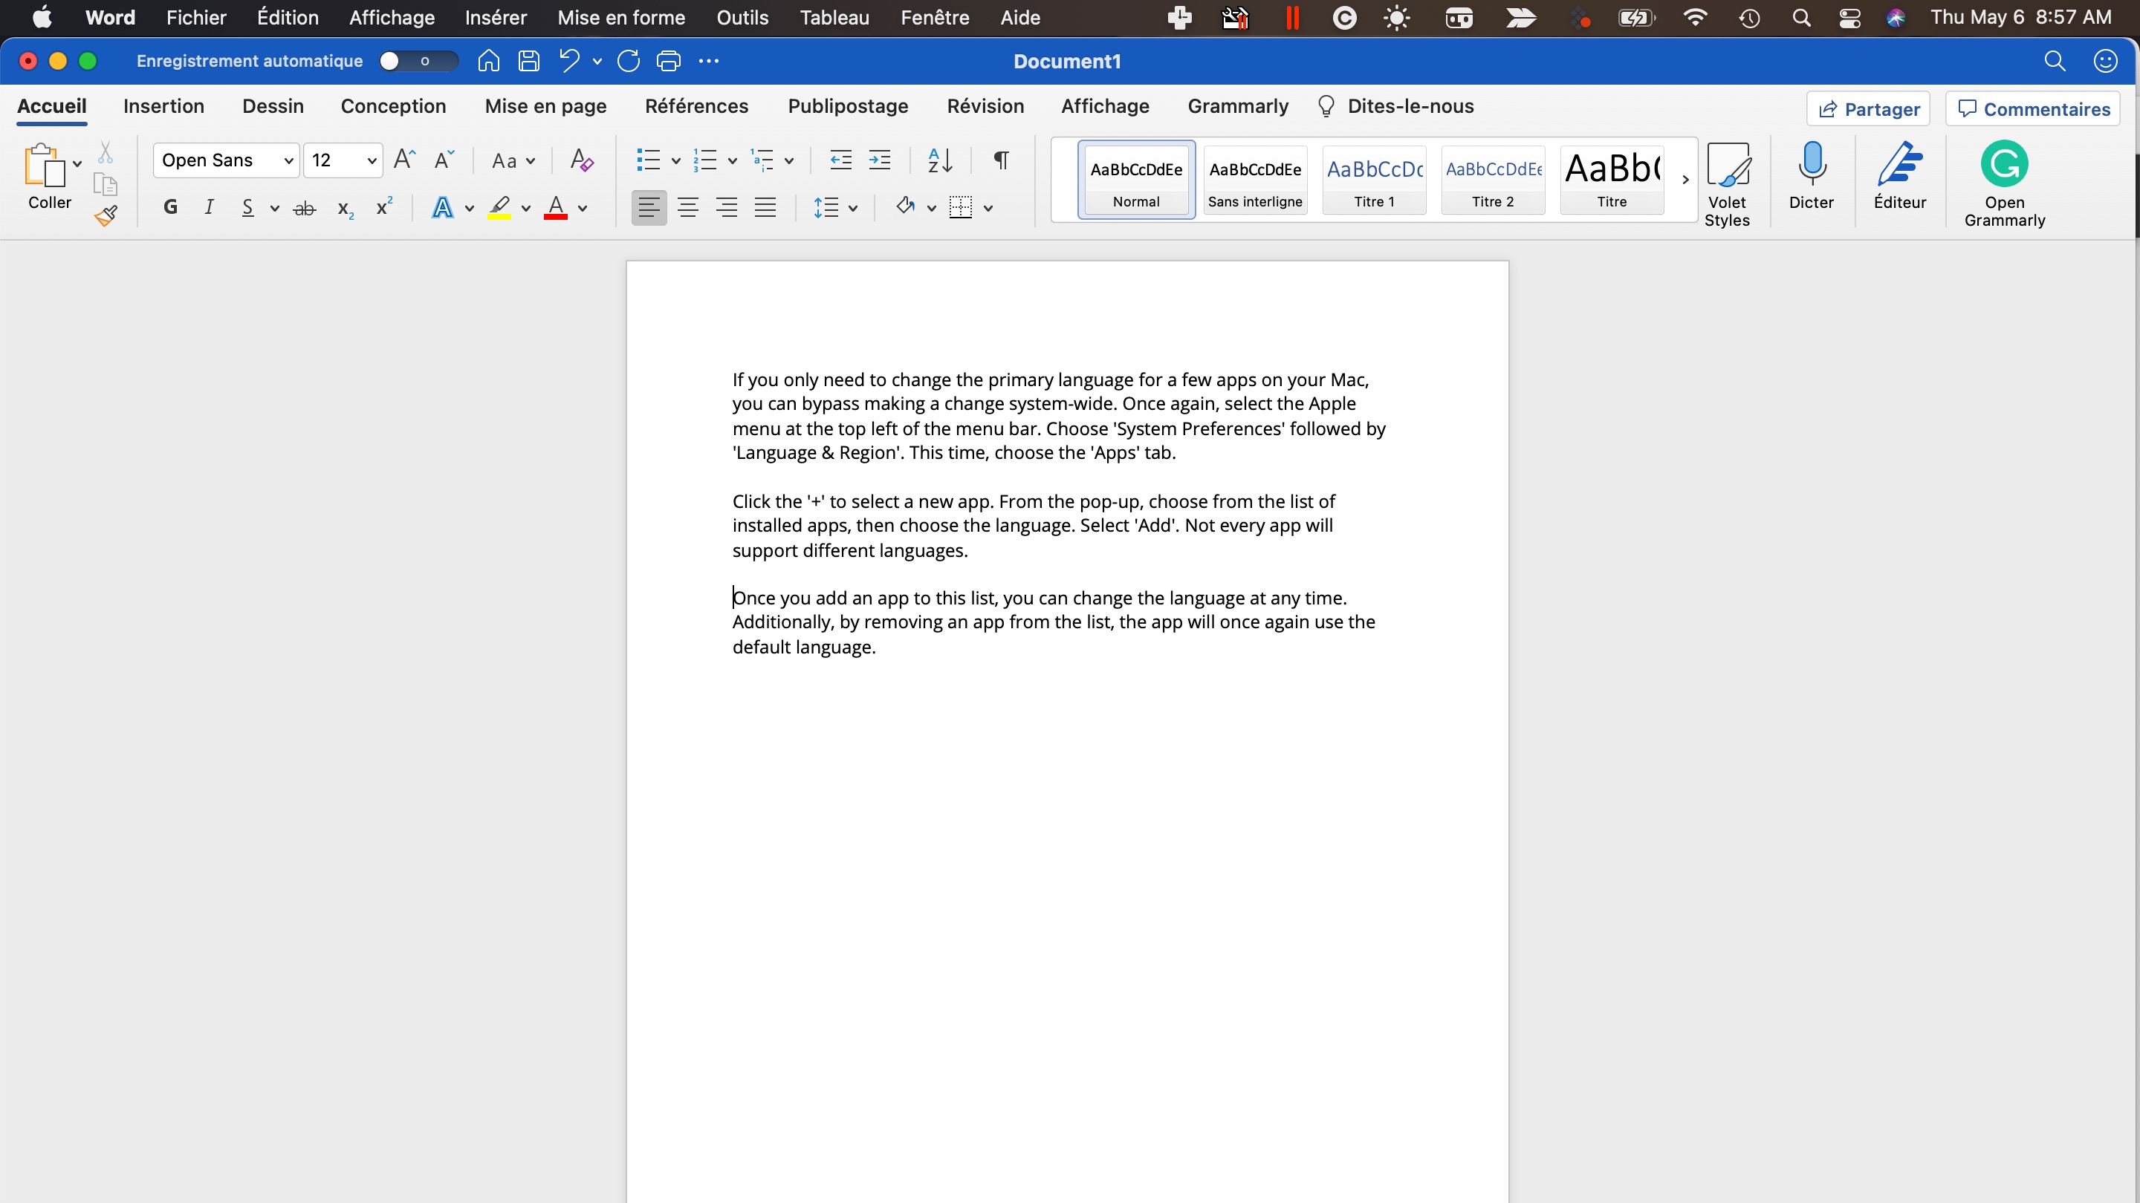2140x1203 pixels.
Task: Search in document with magnifier icon
Action: tap(2055, 61)
